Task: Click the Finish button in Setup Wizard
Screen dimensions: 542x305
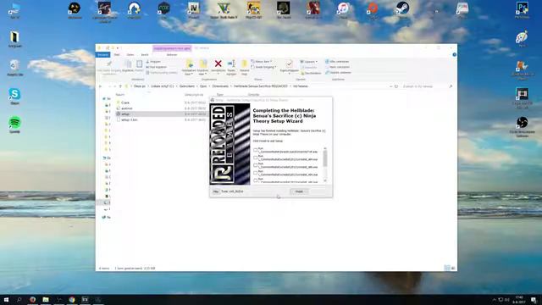Action: pyautogui.click(x=299, y=191)
